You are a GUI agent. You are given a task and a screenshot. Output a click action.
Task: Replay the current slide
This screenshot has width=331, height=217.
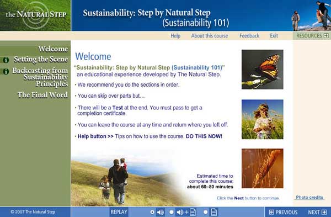click(x=119, y=212)
